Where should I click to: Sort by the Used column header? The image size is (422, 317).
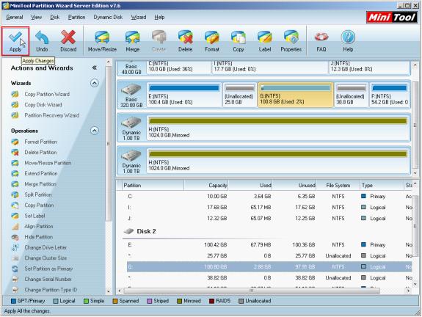point(250,186)
